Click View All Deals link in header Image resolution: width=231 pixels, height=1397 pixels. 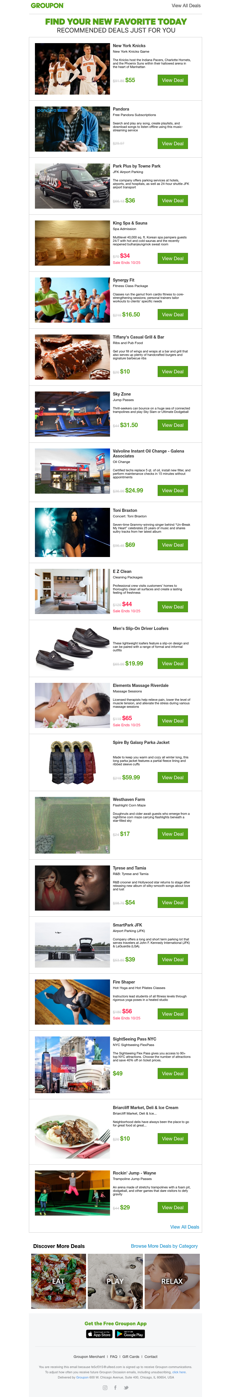[x=186, y=5]
